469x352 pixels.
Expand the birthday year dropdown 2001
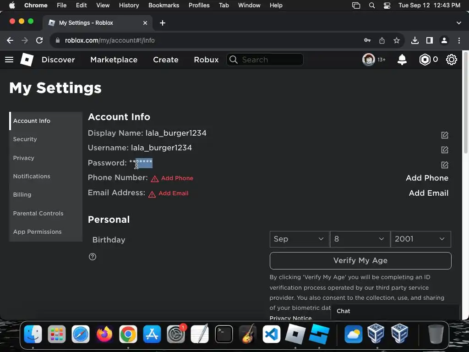(421, 239)
